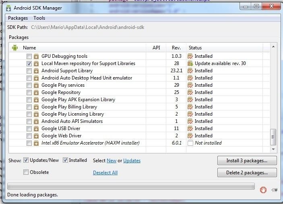The image size is (283, 204).
Task: Click the 'Not installed' status text
Action: click(208, 143)
